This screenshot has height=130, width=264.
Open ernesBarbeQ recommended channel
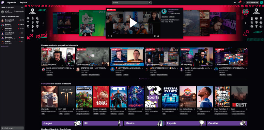tap(12, 34)
